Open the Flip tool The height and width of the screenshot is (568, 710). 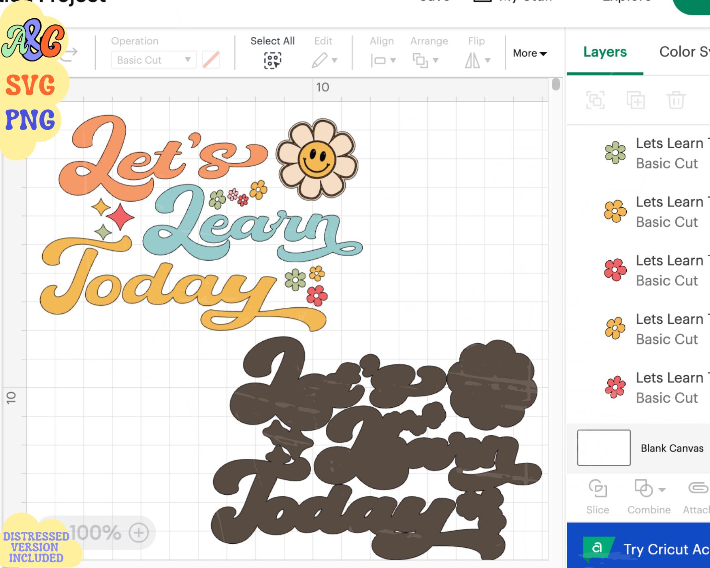473,61
